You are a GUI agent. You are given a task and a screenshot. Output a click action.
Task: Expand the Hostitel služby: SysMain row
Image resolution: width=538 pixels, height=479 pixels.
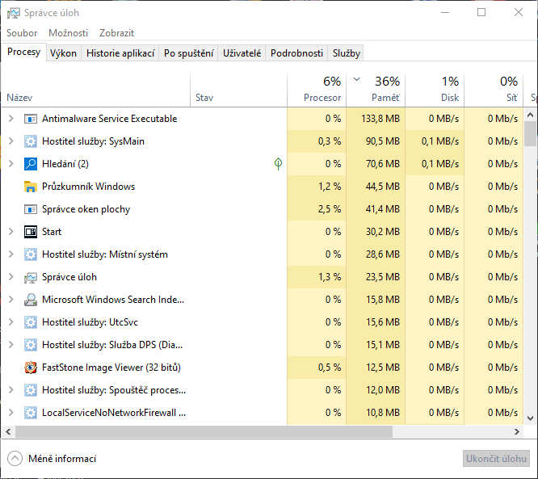coord(11,141)
